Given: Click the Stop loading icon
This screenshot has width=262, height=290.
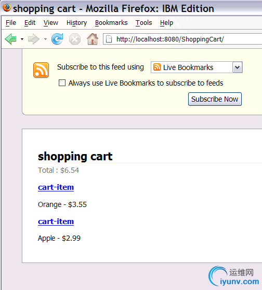Looking at the screenshot, I should 75,39.
